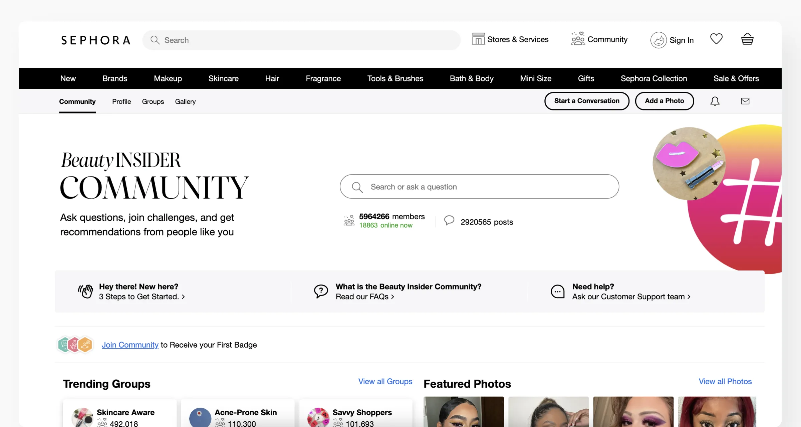
Task: Focus Search or ask a question field
Action: 479,186
